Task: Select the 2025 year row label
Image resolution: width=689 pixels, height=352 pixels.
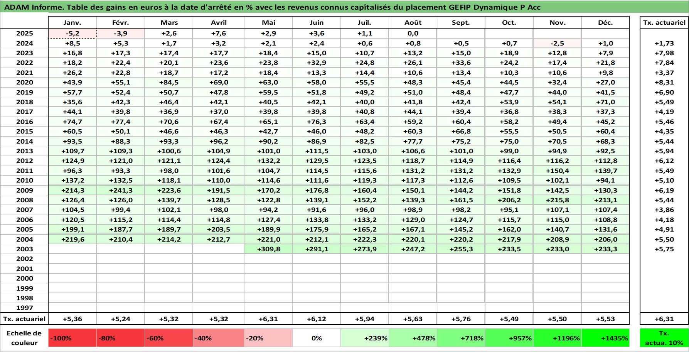Action: click(24, 34)
